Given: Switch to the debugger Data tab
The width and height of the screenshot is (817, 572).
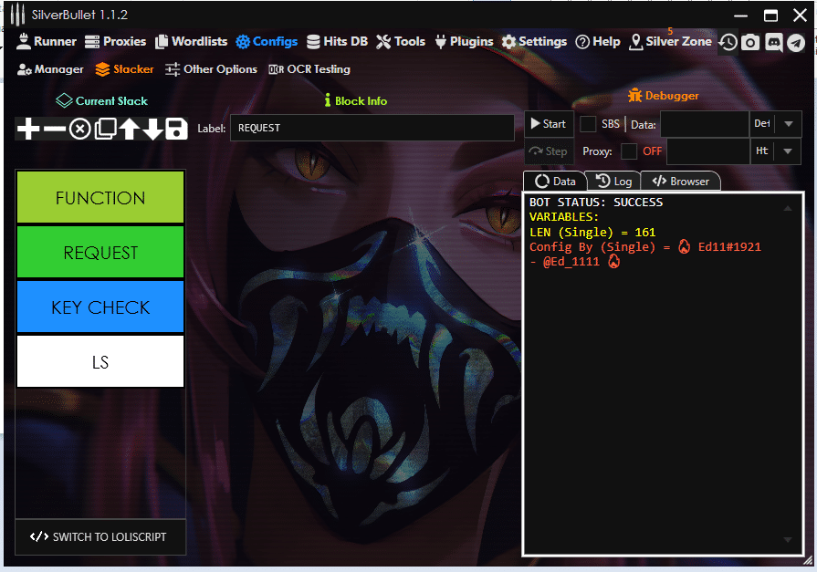Looking at the screenshot, I should pyautogui.click(x=555, y=182).
